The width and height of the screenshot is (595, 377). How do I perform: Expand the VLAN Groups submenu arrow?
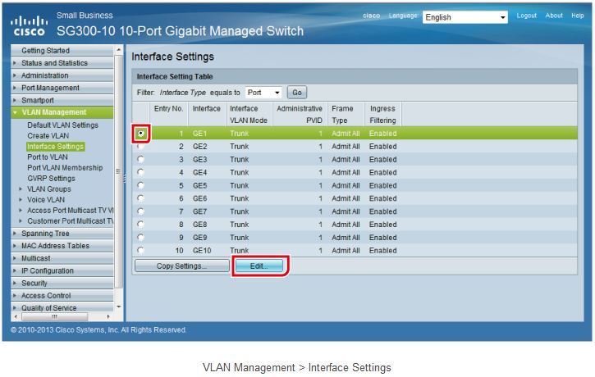[21, 189]
